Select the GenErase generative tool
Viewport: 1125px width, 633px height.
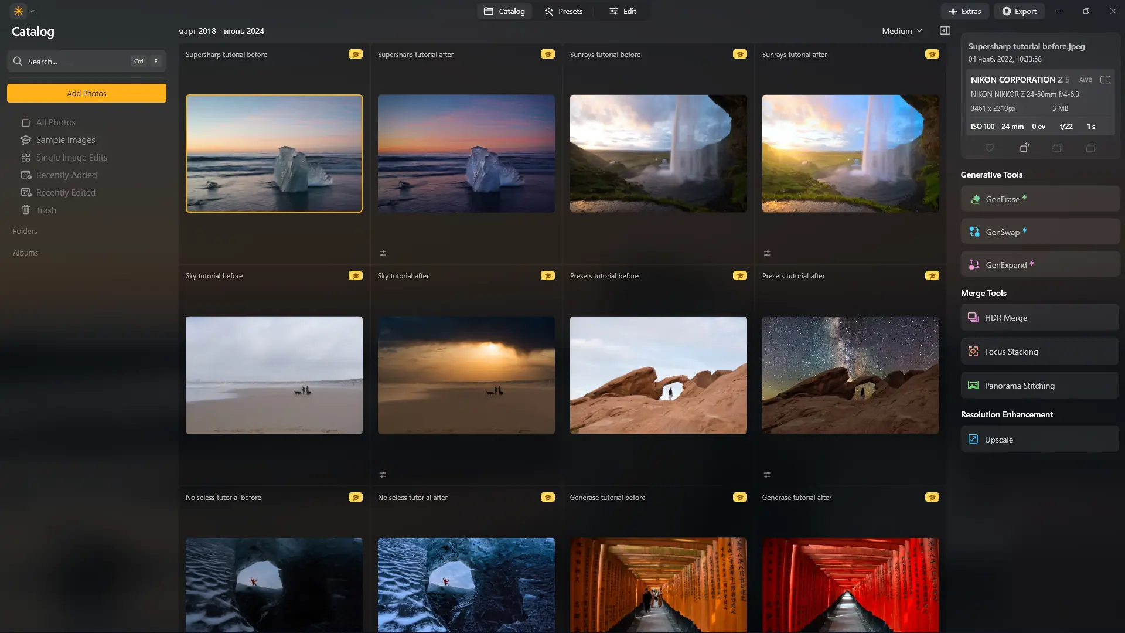(1039, 199)
